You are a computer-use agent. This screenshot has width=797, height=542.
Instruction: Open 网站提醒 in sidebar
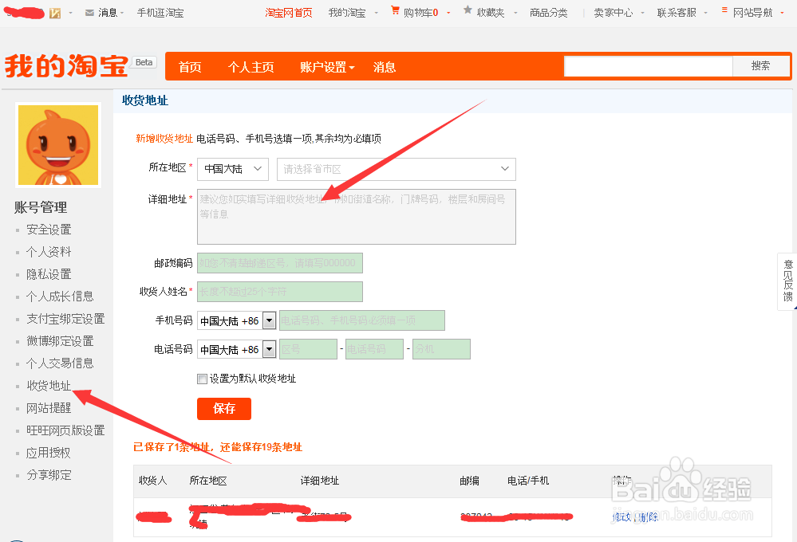pos(49,408)
